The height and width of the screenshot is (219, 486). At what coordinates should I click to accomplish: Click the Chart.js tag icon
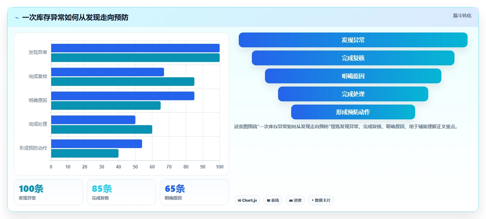(x=239, y=200)
